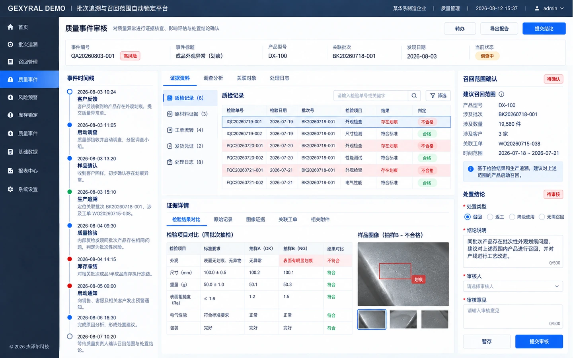Click the search magnifier icon in 质检记录
The width and height of the screenshot is (573, 358).
[414, 95]
